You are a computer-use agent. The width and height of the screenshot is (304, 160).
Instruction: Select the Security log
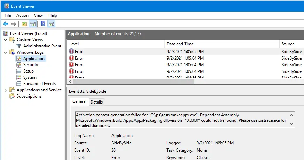pyautogui.click(x=31, y=65)
